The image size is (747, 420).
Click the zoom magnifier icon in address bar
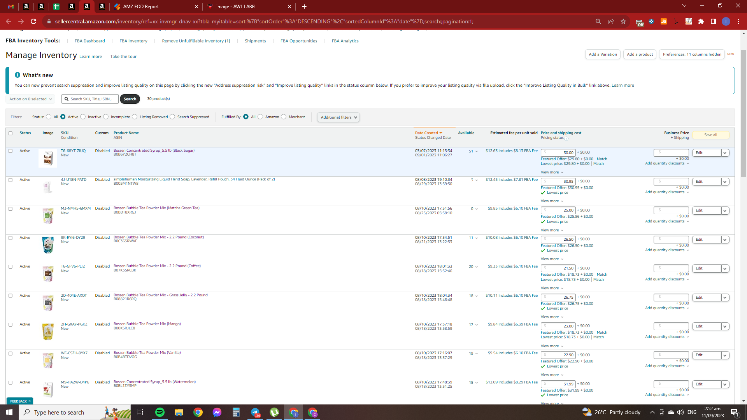pos(598,21)
